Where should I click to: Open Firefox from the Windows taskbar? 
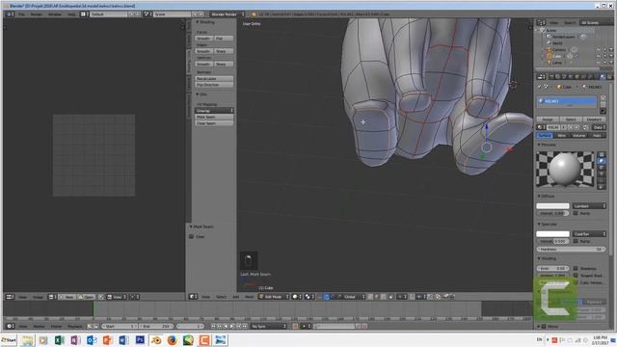coord(172,340)
